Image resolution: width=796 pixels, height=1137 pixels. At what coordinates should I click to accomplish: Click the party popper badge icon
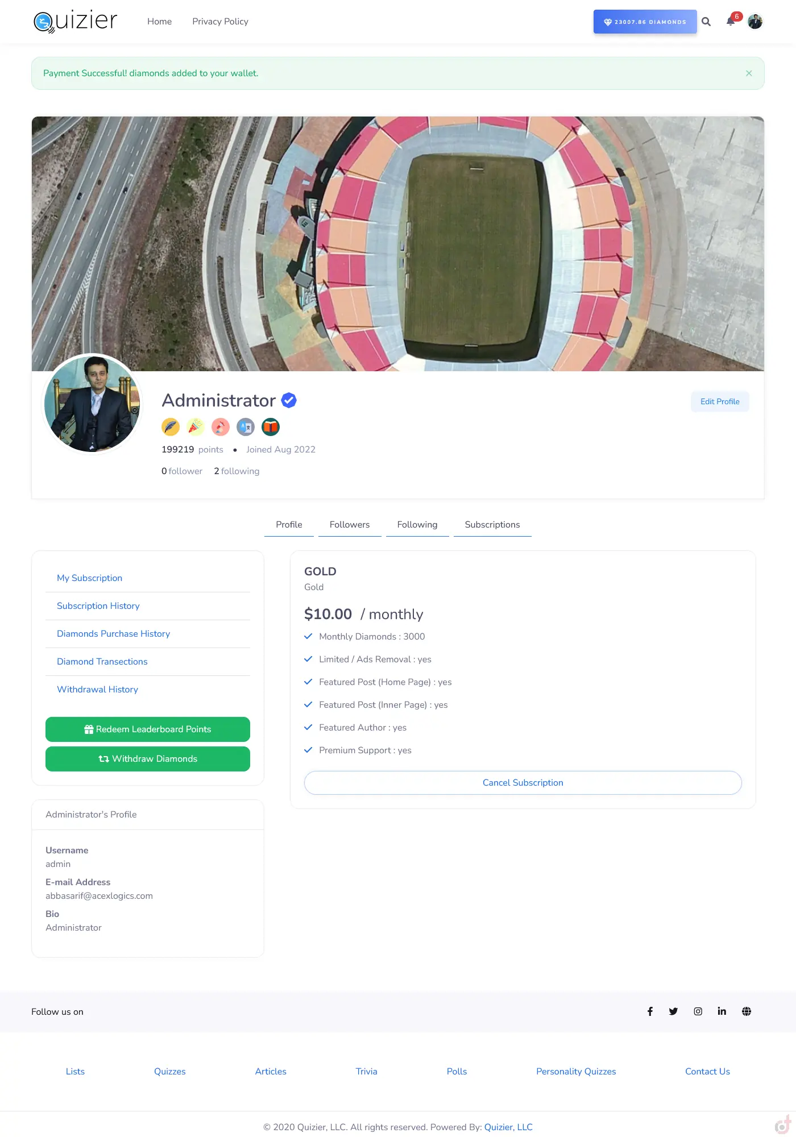point(196,426)
